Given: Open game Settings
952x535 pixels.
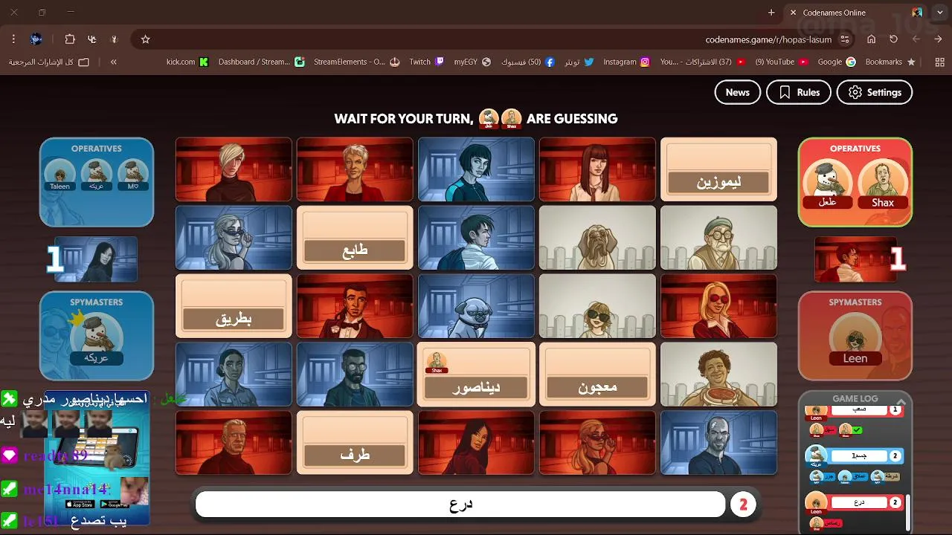Looking at the screenshot, I should point(874,92).
